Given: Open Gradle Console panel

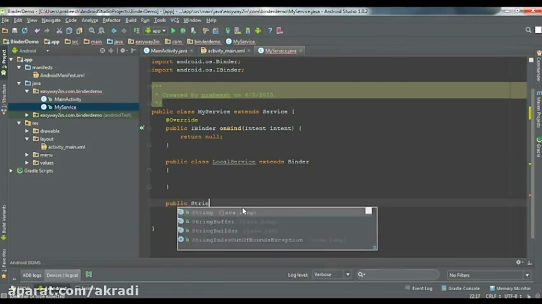Looking at the screenshot, I should [x=461, y=288].
